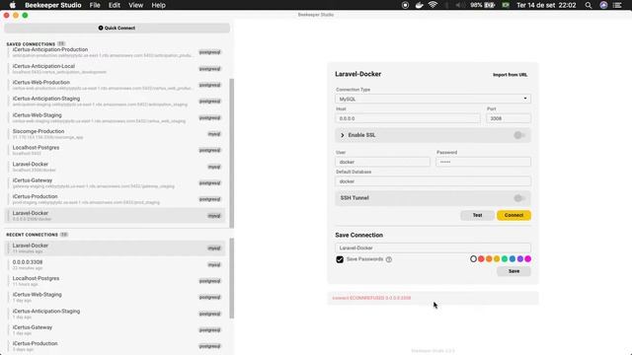Select iCertus-Anticipation-Staging in Recent Connections

[x=116, y=314]
